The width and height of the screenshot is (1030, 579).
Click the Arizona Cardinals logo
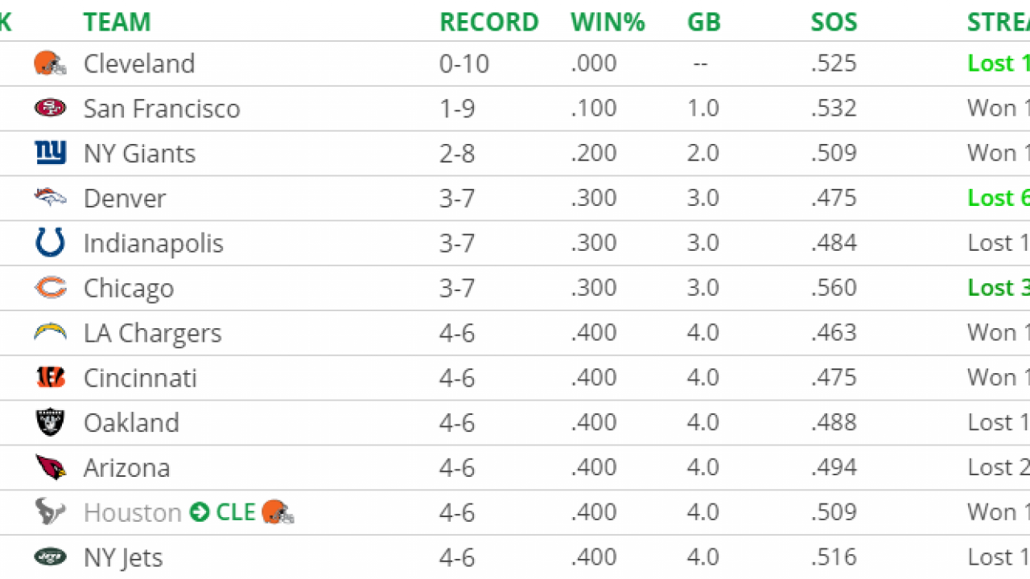coord(50,467)
